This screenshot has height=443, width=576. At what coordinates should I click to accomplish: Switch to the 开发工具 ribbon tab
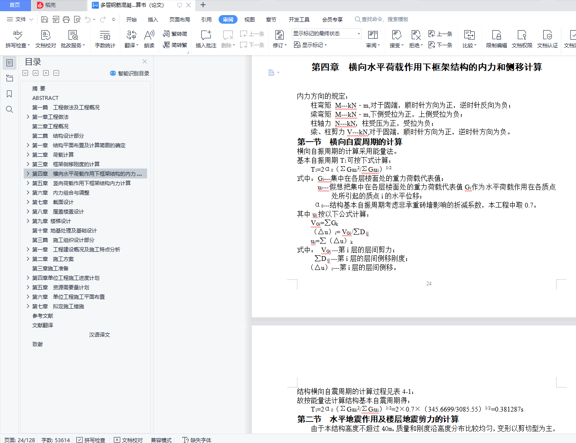[x=299, y=19]
